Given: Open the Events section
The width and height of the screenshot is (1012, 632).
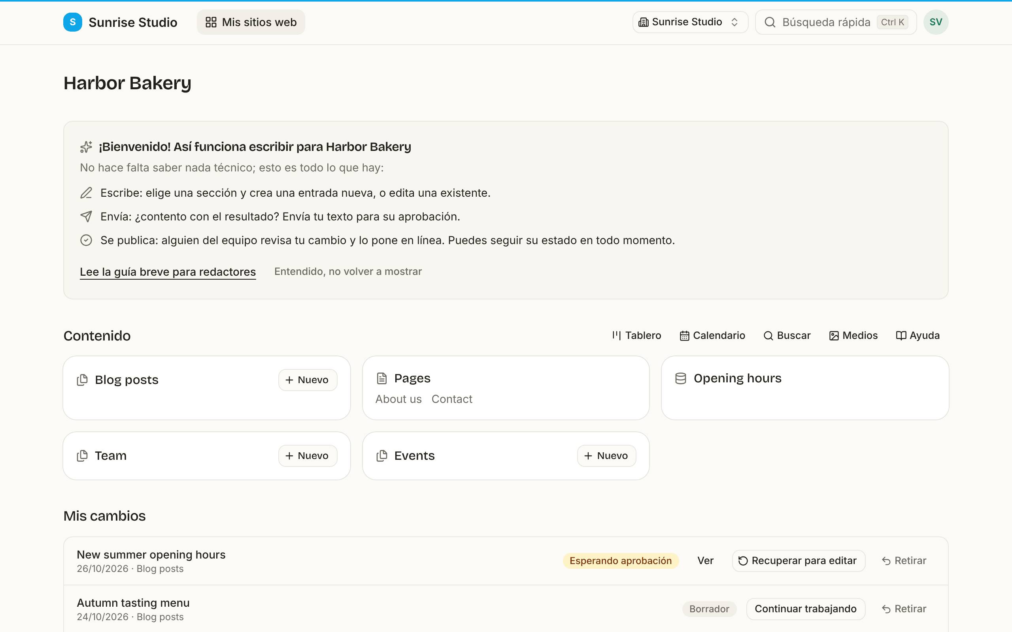Looking at the screenshot, I should coord(414,455).
